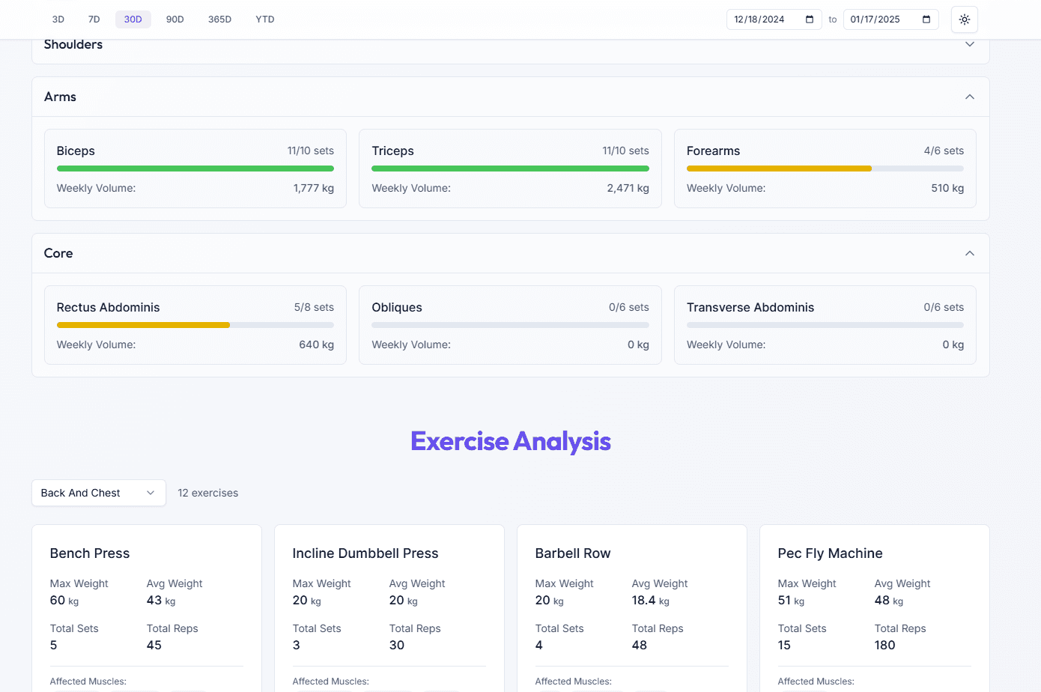This screenshot has width=1041, height=692.
Task: Click the Biceps muscle card
Action: point(195,168)
